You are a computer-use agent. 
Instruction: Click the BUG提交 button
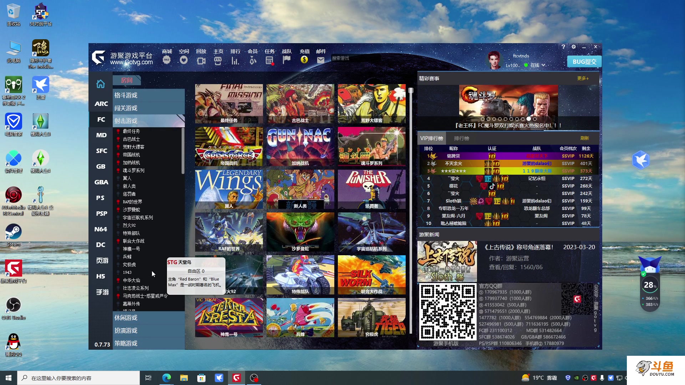[x=584, y=62]
